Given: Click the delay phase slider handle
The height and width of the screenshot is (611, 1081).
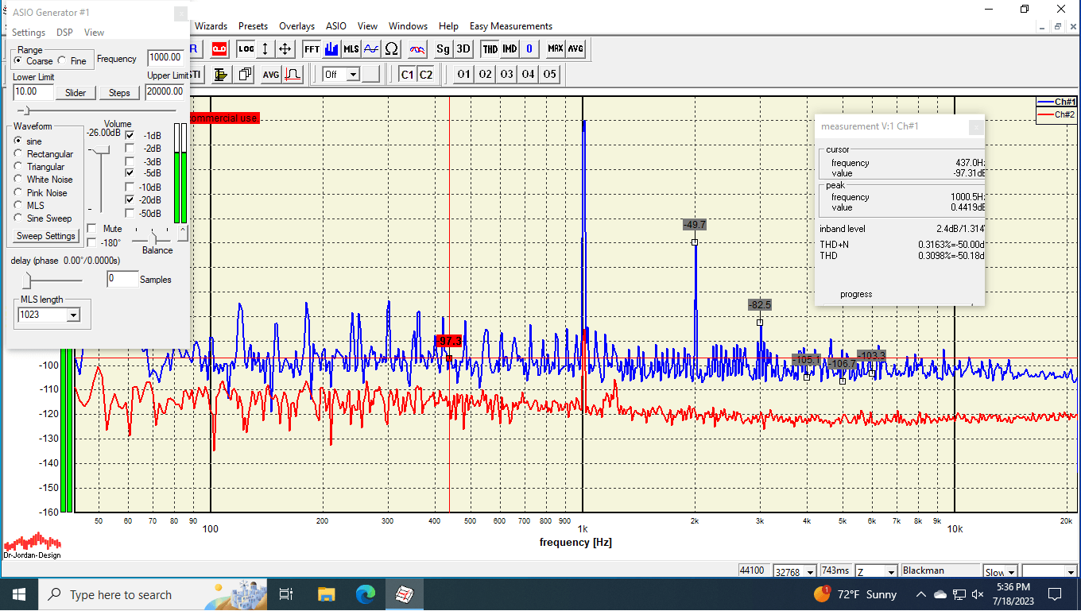Looking at the screenshot, I should point(27,280).
